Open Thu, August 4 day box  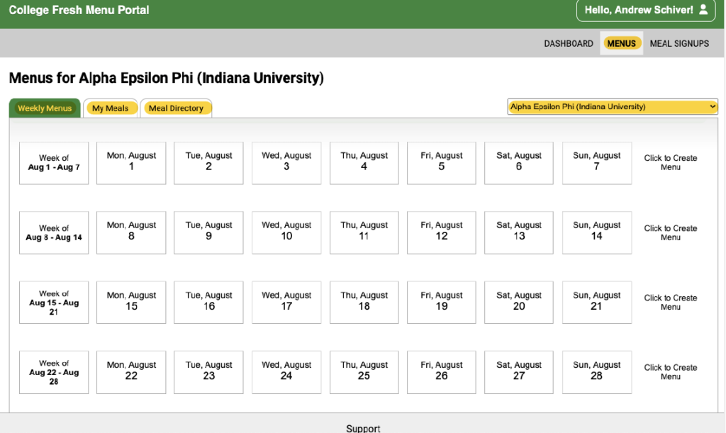(x=364, y=163)
